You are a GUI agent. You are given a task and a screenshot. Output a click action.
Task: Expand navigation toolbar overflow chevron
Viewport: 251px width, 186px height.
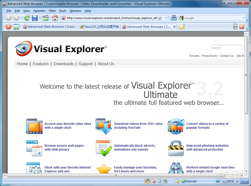[x=247, y=20]
